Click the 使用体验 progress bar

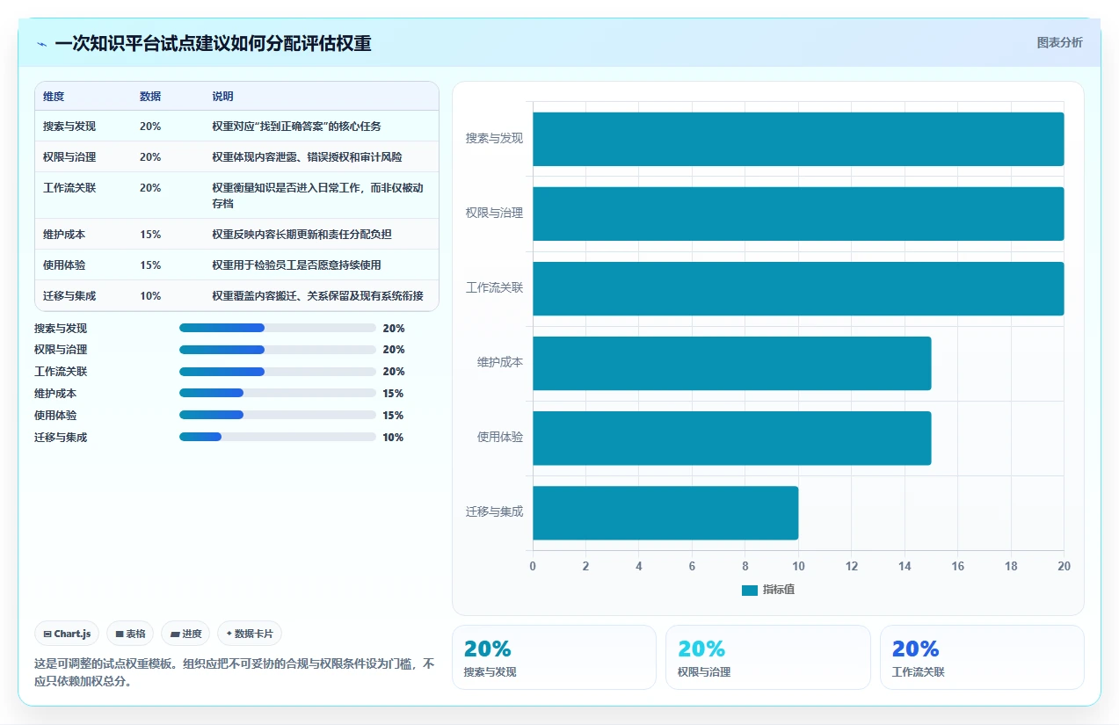pos(278,415)
